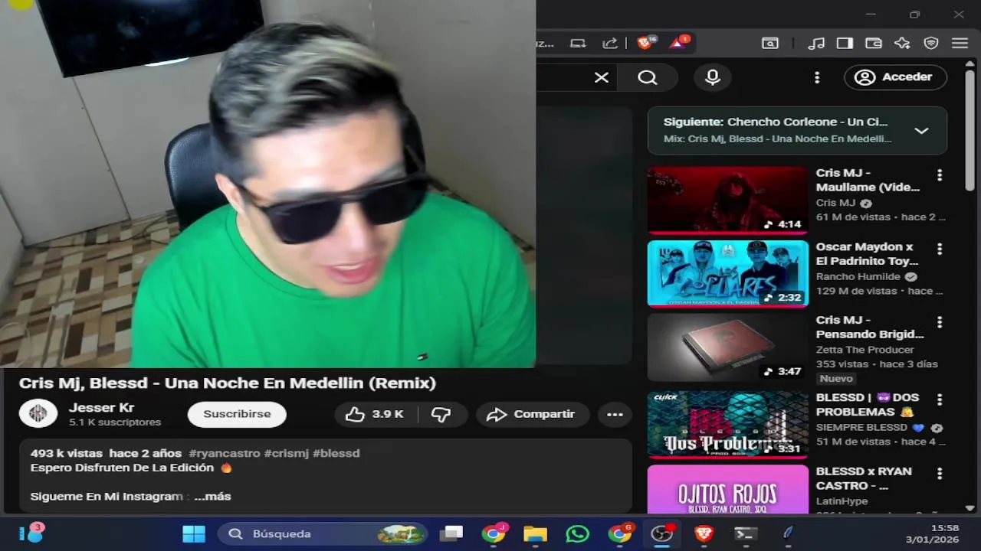
Task: Open options menu for Cris MJ Maullame video
Action: click(x=940, y=175)
